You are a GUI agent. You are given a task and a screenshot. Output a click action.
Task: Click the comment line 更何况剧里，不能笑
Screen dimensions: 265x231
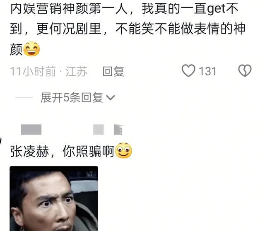click(x=128, y=29)
